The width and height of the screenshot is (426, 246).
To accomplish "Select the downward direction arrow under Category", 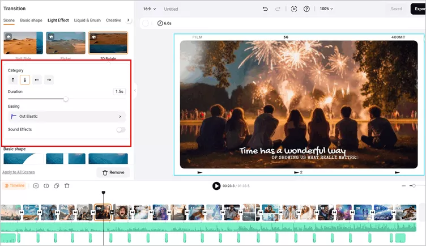I will [x=25, y=80].
